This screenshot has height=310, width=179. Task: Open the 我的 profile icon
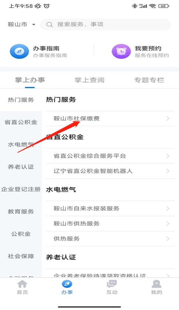click(156, 284)
